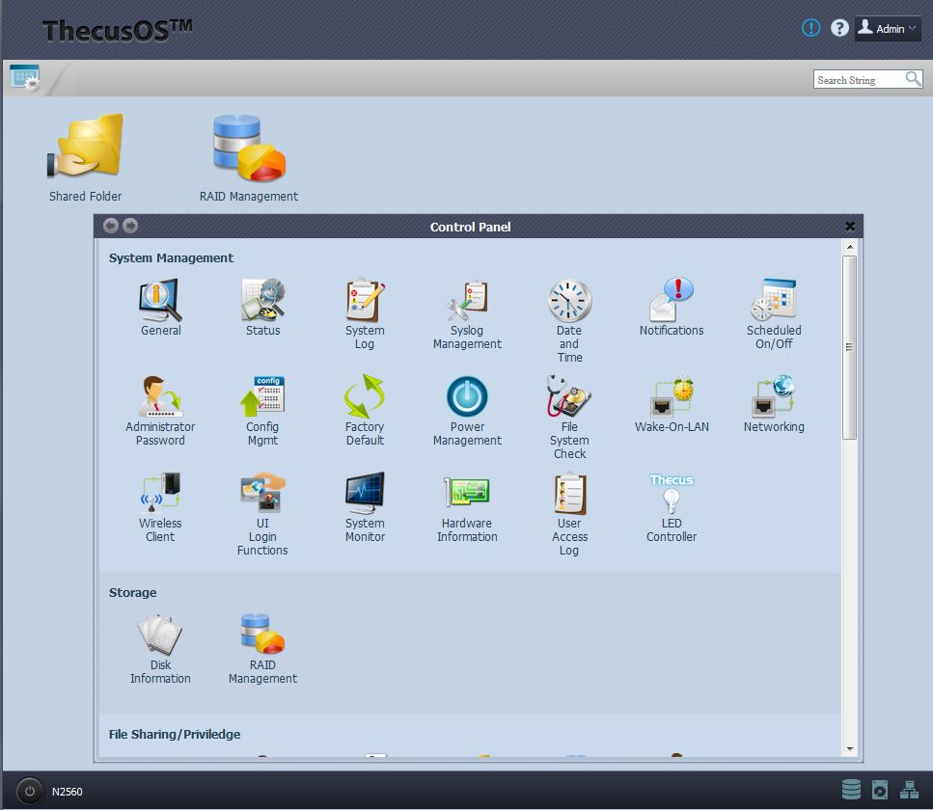The height and width of the screenshot is (810, 933).
Task: Close the Control Panel window
Action: tap(850, 226)
